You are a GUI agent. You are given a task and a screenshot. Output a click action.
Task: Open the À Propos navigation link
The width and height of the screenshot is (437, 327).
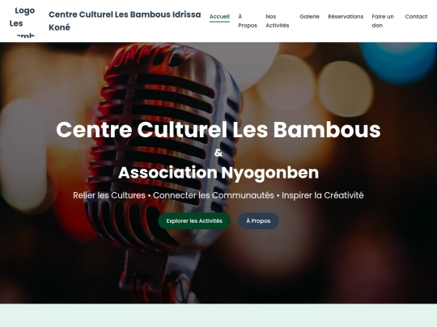pos(248,21)
